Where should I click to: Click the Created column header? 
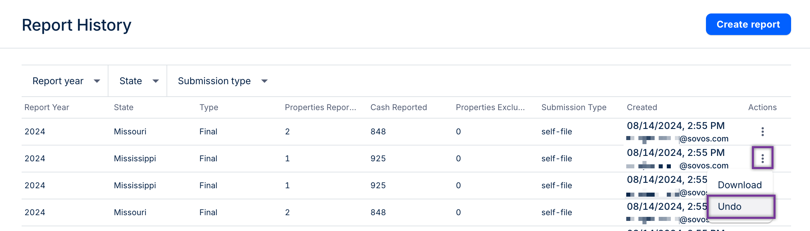(642, 107)
